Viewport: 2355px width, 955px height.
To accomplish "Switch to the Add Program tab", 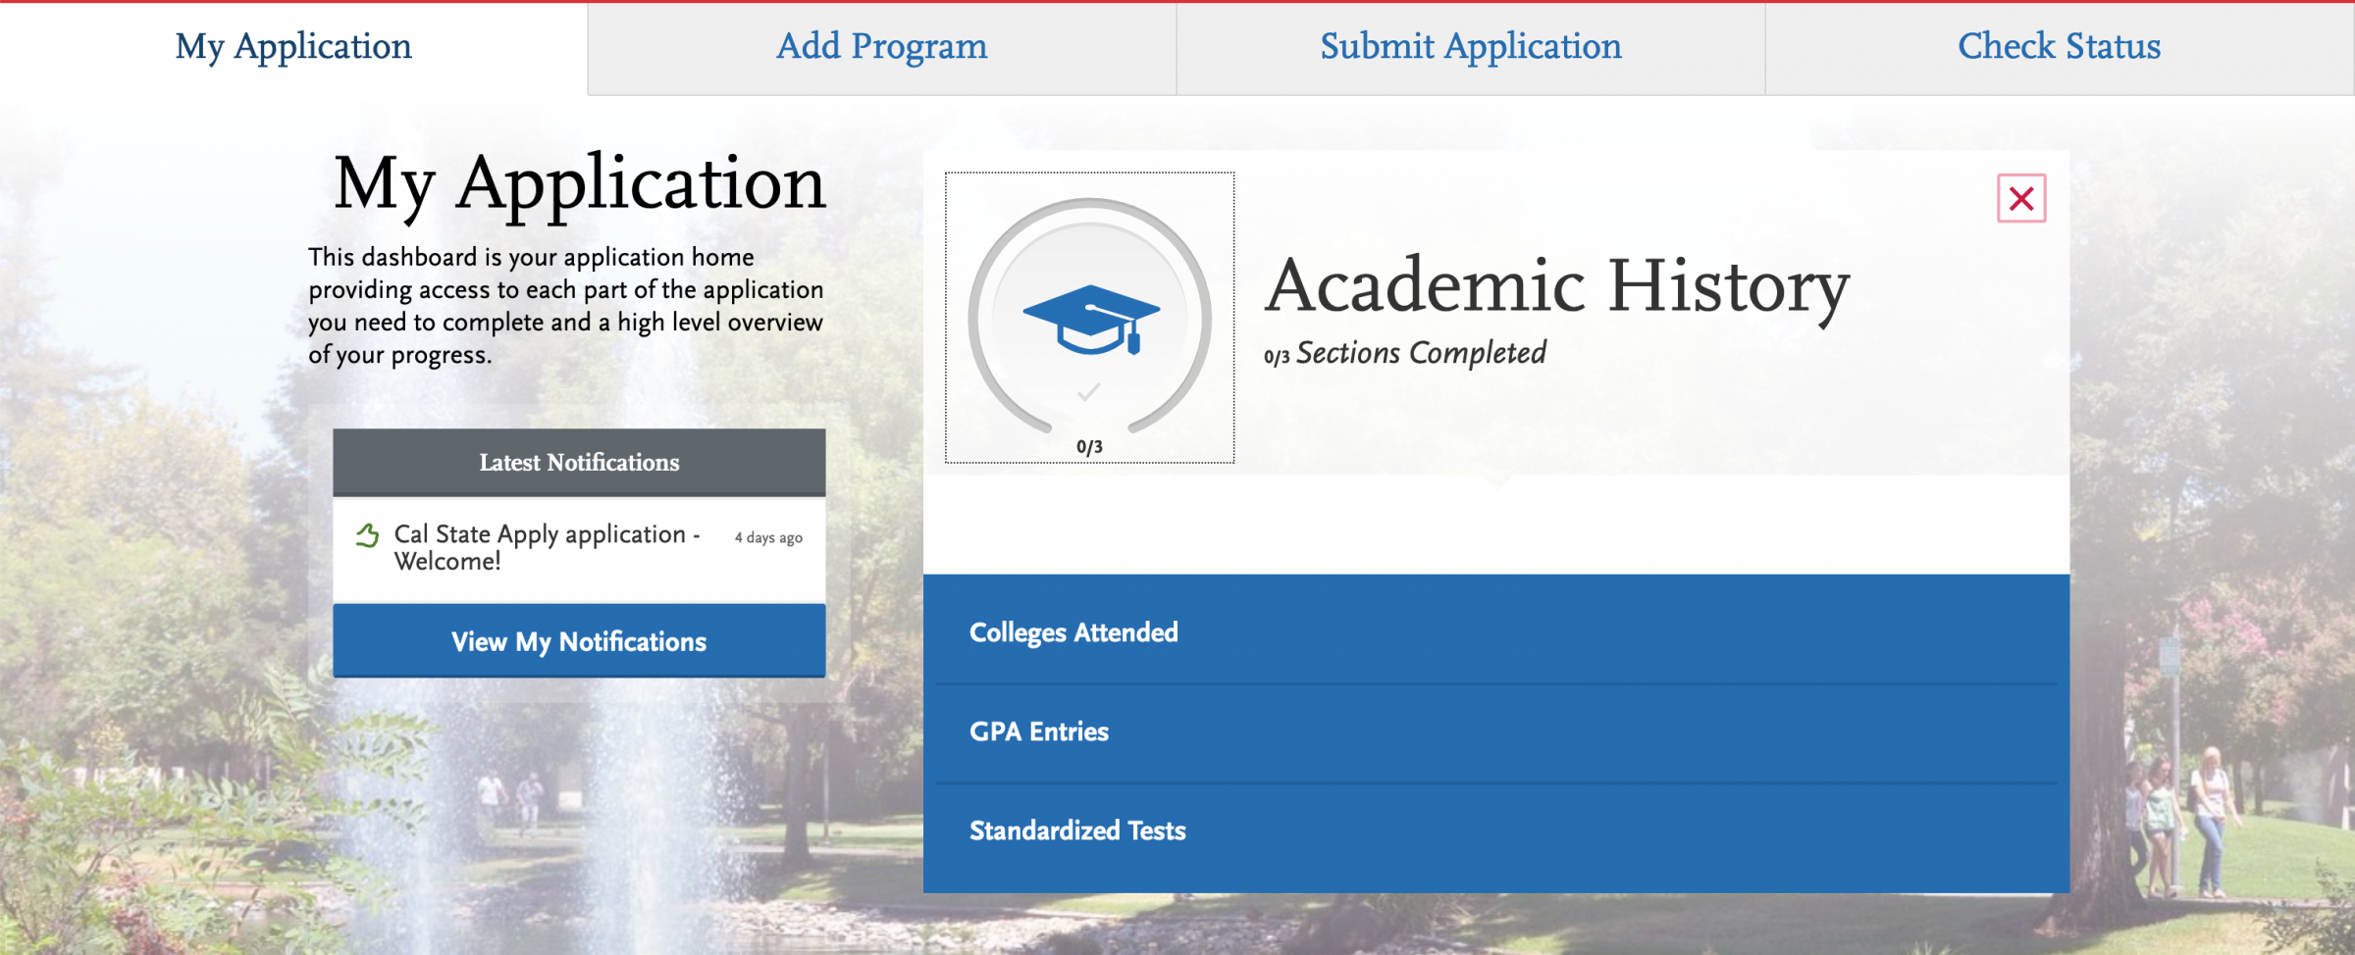I will point(880,46).
